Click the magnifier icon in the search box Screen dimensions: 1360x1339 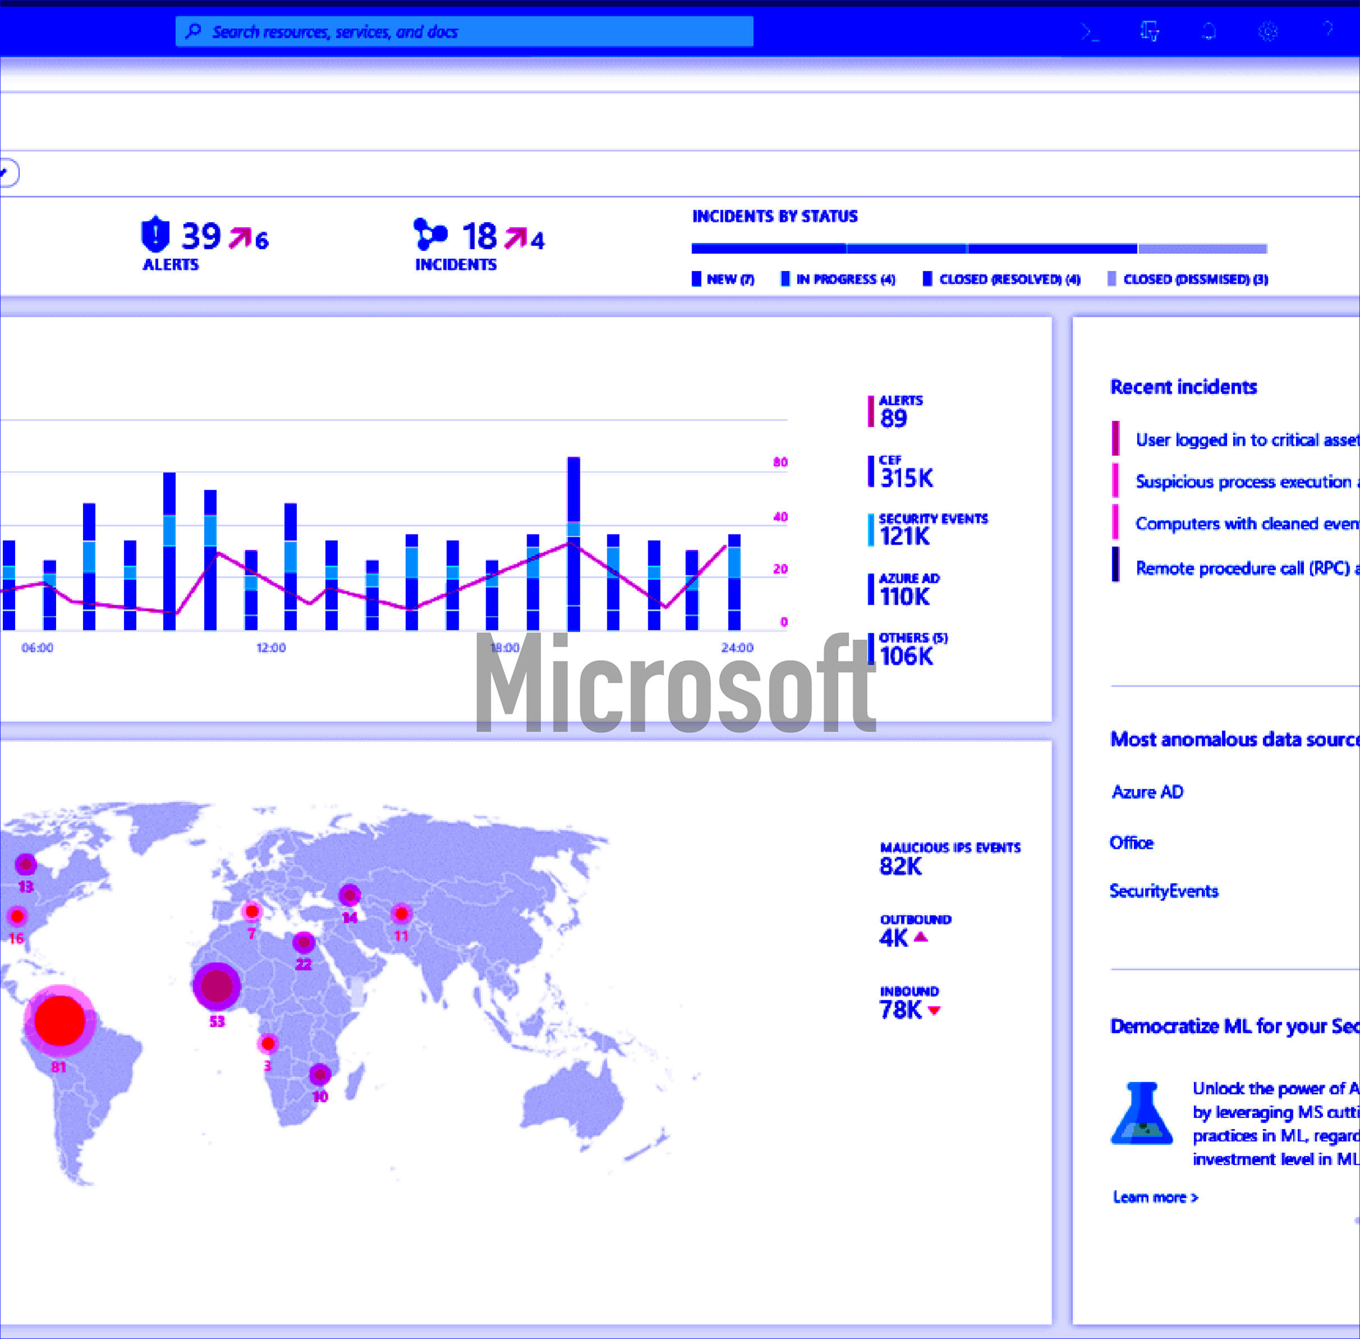[x=194, y=31]
